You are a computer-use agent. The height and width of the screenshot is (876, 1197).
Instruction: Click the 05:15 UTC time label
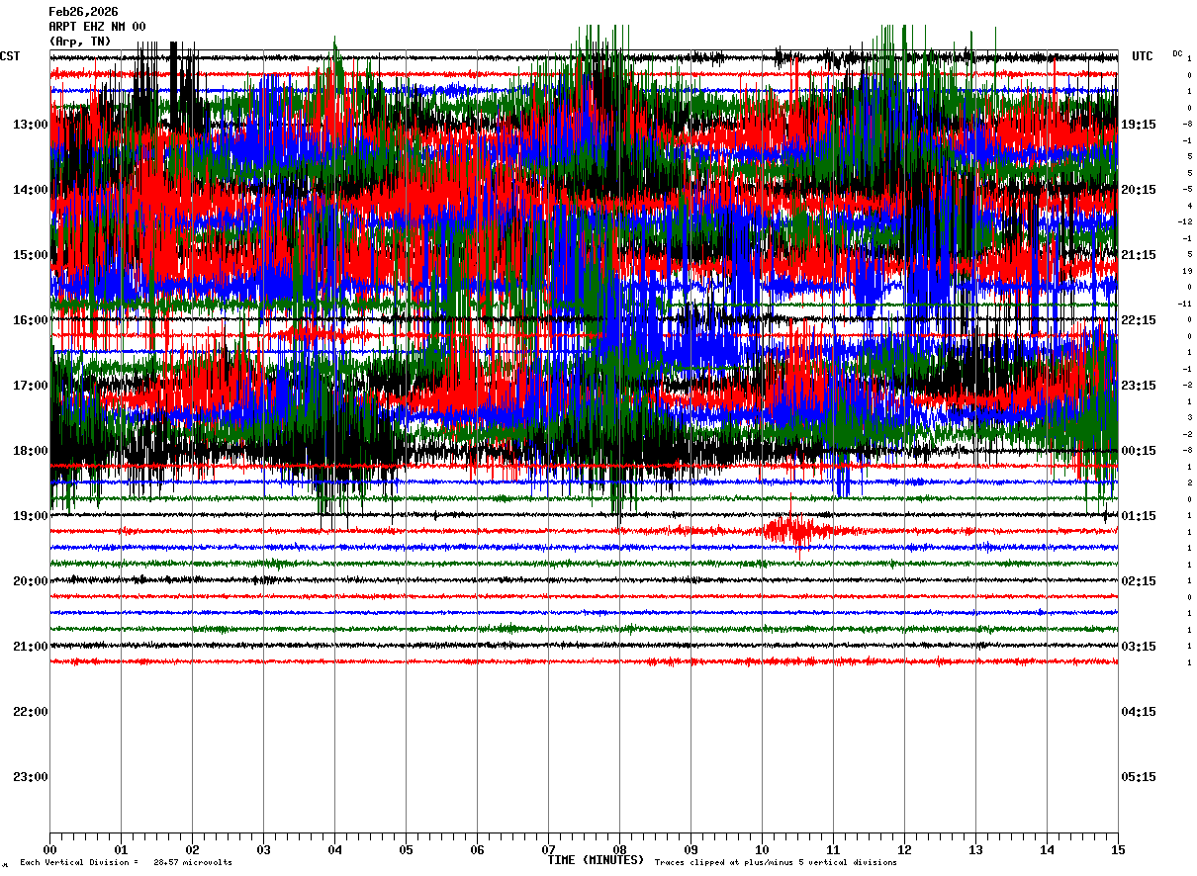point(1139,777)
